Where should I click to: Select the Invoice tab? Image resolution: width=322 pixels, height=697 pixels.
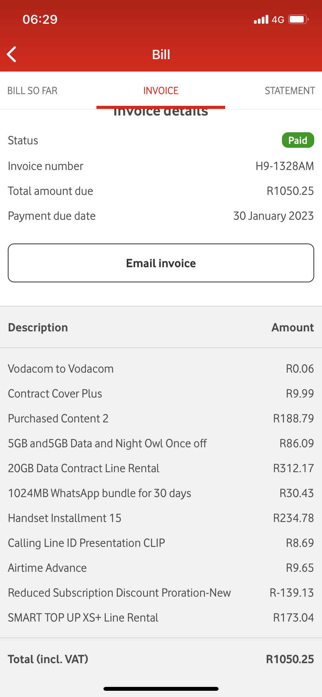click(x=161, y=91)
